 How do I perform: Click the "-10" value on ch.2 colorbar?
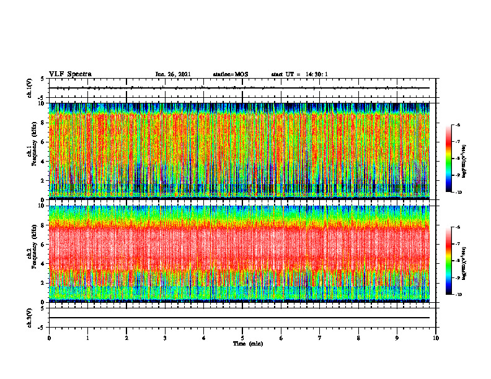459,294
